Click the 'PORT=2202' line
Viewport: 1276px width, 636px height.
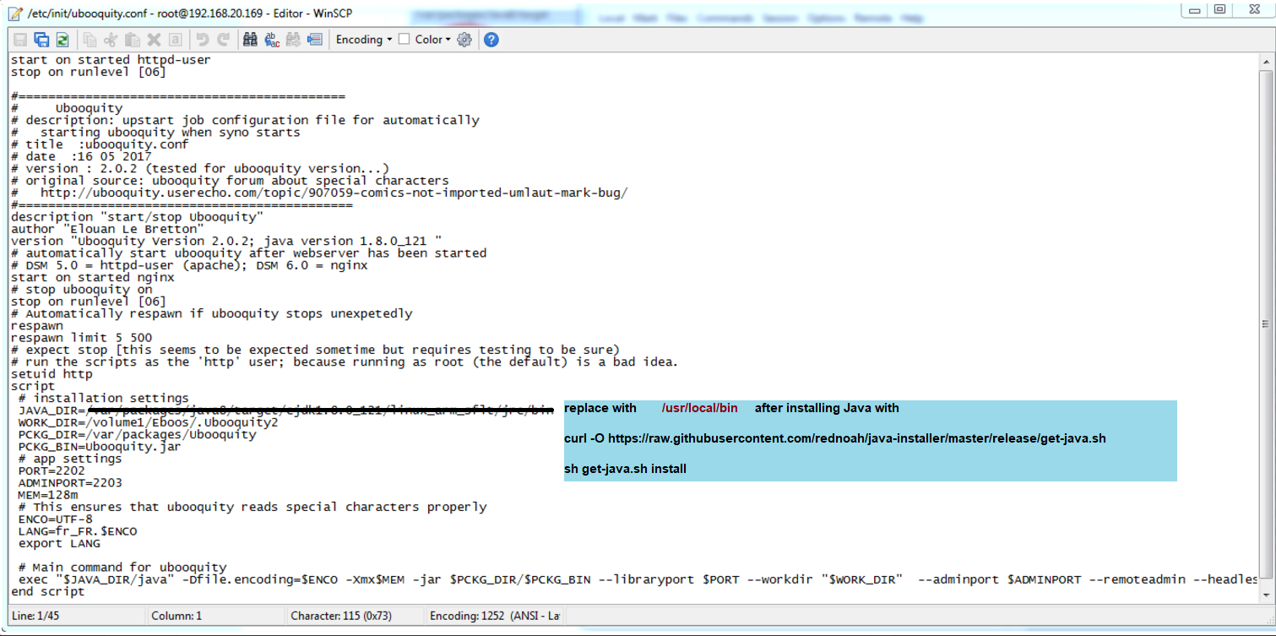point(52,470)
